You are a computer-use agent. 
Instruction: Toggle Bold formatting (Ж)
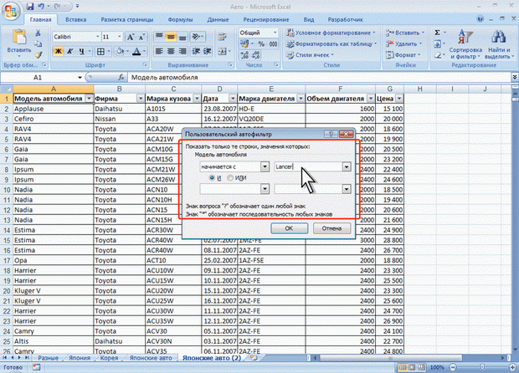click(x=59, y=51)
